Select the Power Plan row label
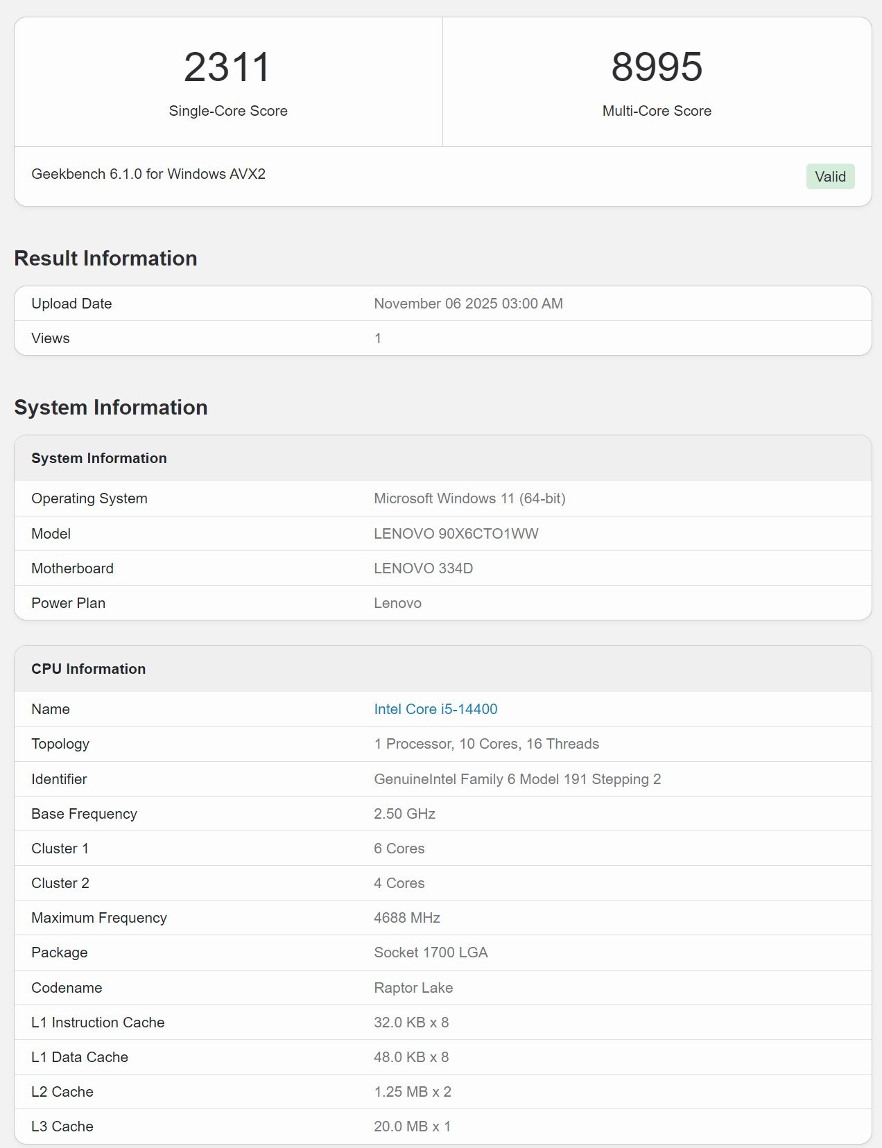 click(x=68, y=603)
